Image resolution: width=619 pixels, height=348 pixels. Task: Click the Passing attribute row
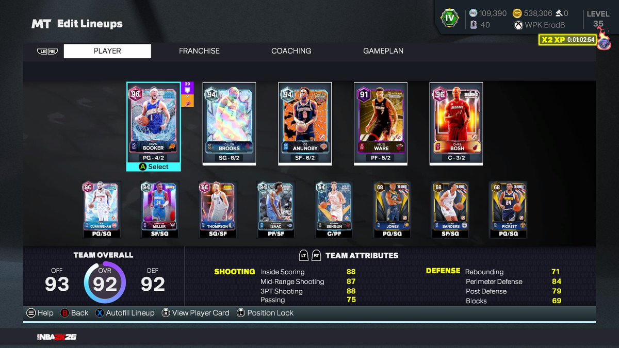(307, 300)
